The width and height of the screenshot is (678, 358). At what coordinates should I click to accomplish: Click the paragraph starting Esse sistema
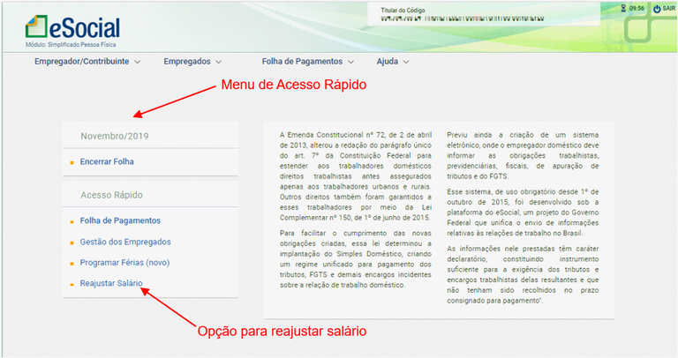coord(523,213)
